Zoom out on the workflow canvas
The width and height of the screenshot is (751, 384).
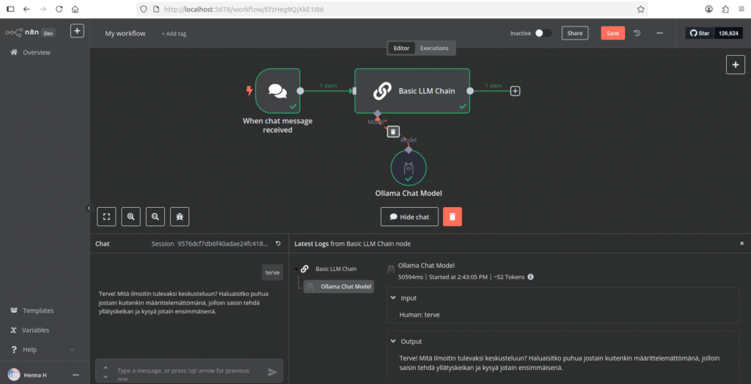click(155, 217)
